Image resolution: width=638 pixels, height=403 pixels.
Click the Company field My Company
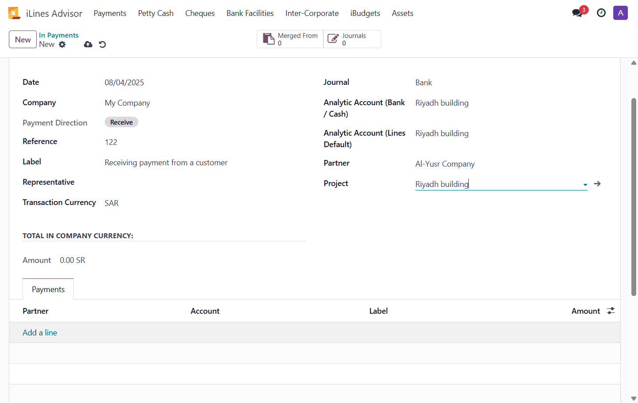[127, 103]
